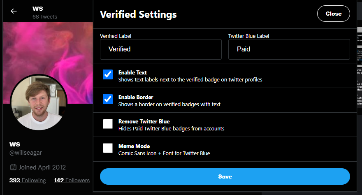This screenshot has width=362, height=195.
Task: Click the Comic Sans description text
Action: (164, 153)
